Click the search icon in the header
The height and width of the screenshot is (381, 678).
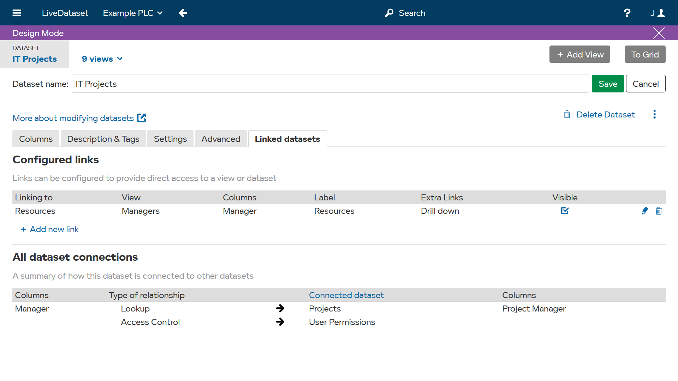coord(389,13)
